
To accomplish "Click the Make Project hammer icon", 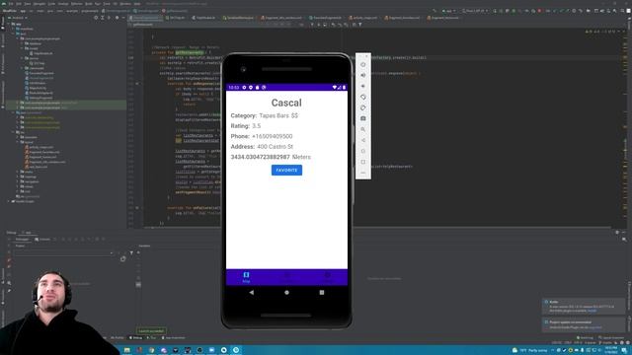I will click(434, 11).
